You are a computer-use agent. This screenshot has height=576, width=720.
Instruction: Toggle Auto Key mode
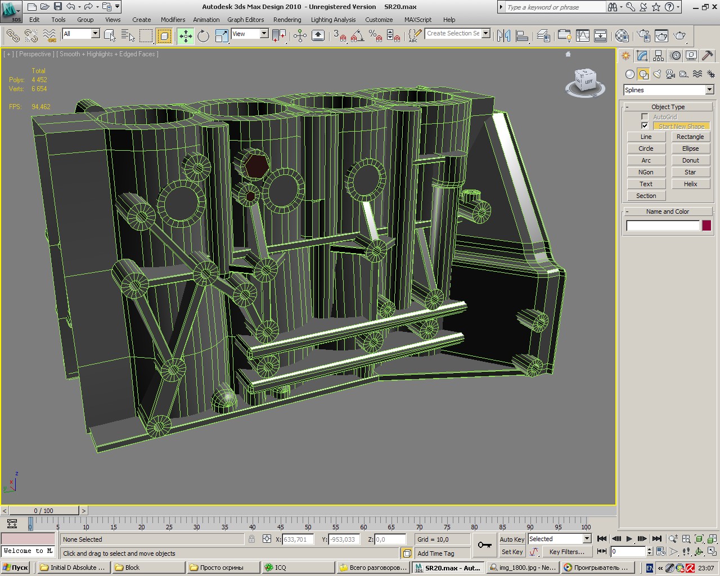coord(512,539)
